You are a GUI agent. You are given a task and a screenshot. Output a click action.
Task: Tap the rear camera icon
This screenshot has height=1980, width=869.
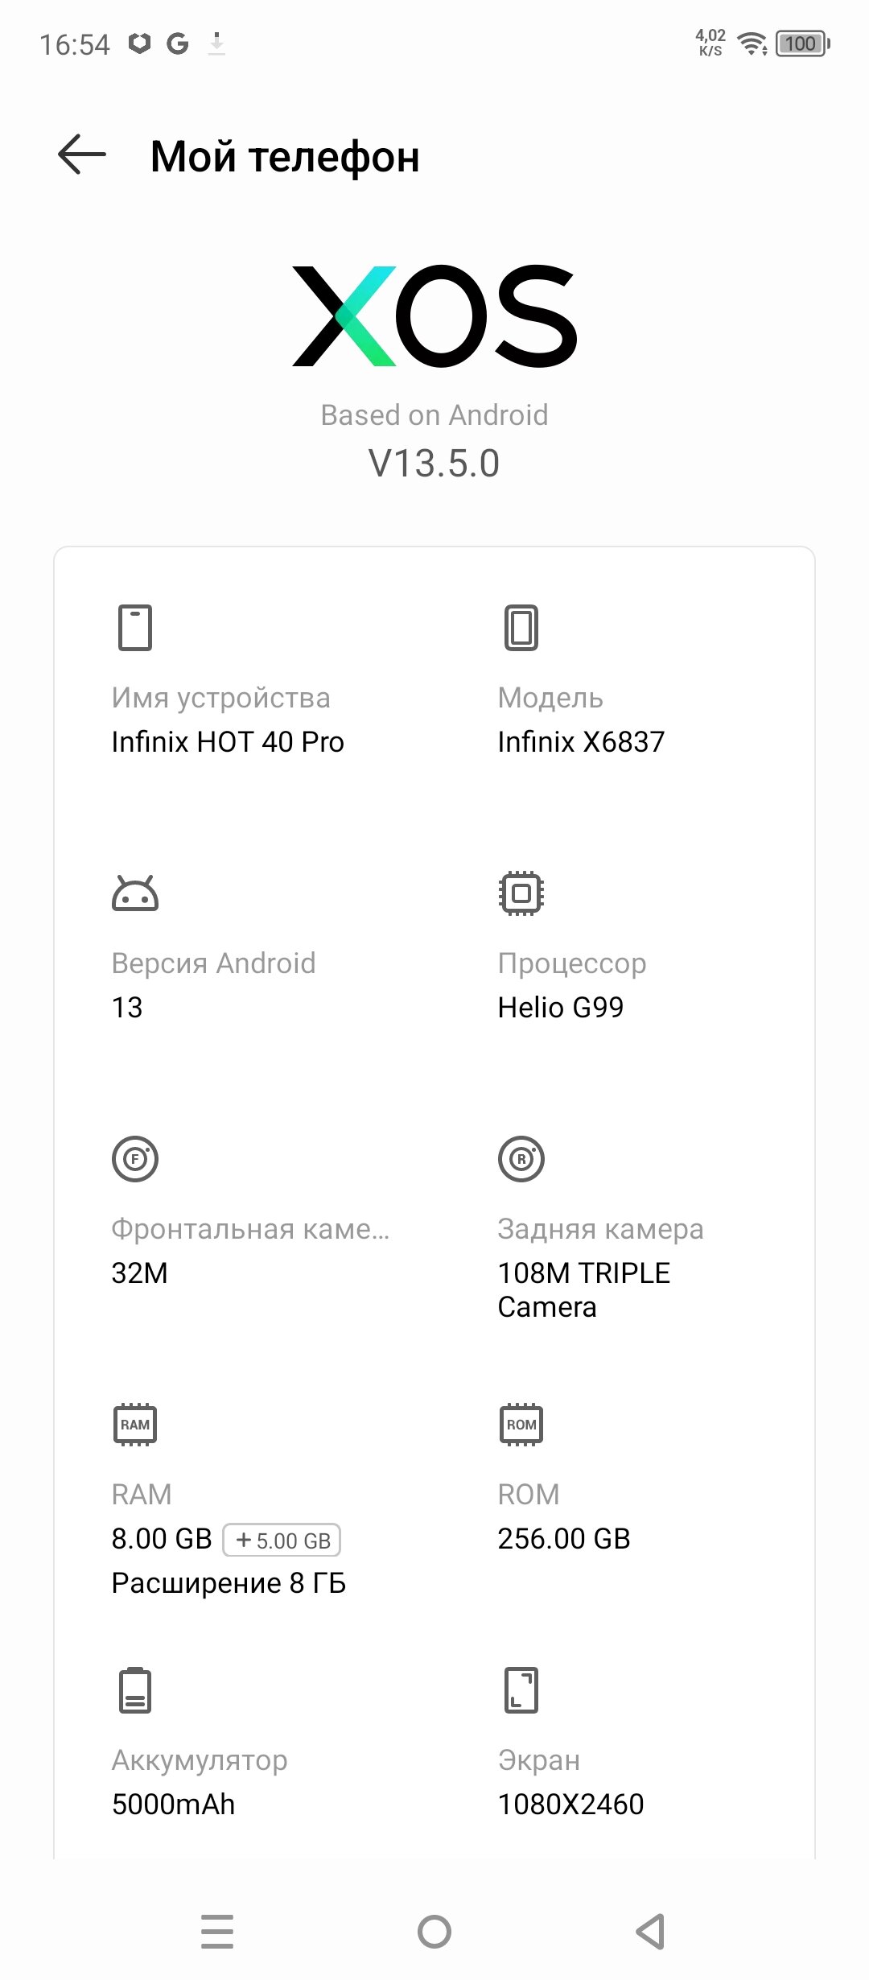point(521,1159)
